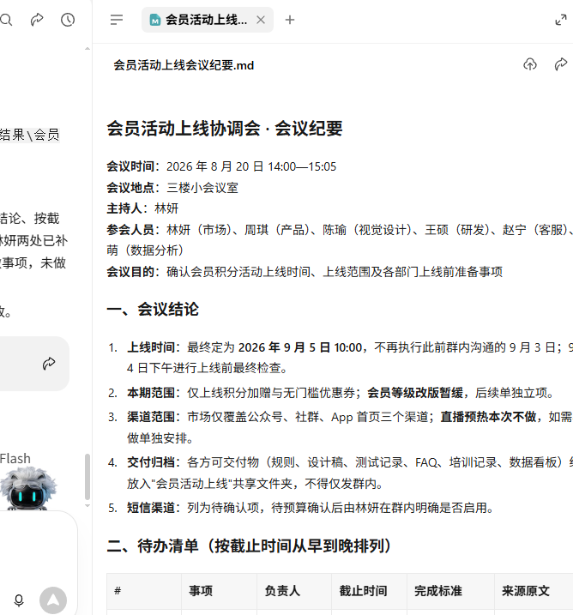Click the round send button
This screenshot has height=615, width=573.
pyautogui.click(x=53, y=600)
